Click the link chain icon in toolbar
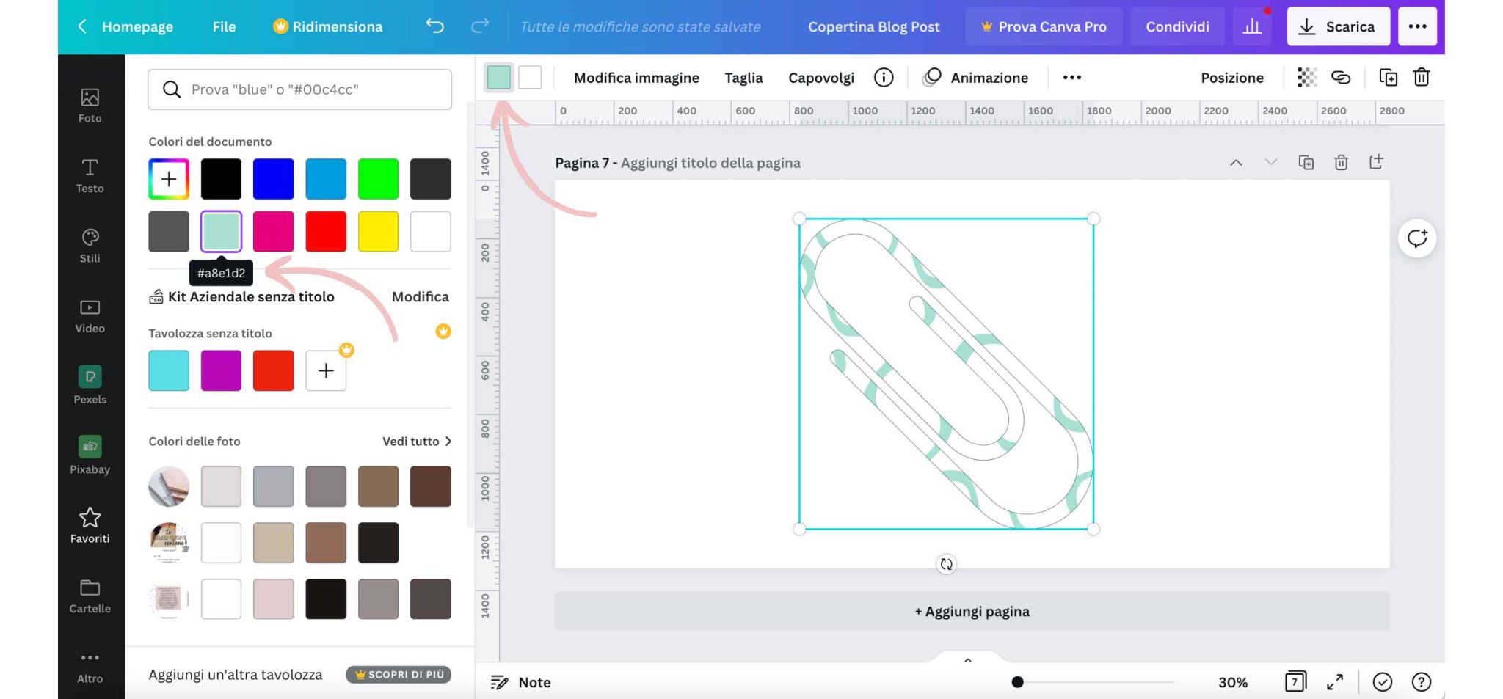Image resolution: width=1503 pixels, height=699 pixels. [x=1341, y=78]
